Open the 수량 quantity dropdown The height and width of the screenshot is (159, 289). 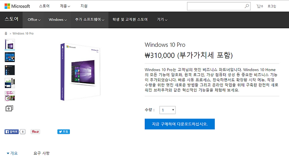pyautogui.click(x=167, y=110)
